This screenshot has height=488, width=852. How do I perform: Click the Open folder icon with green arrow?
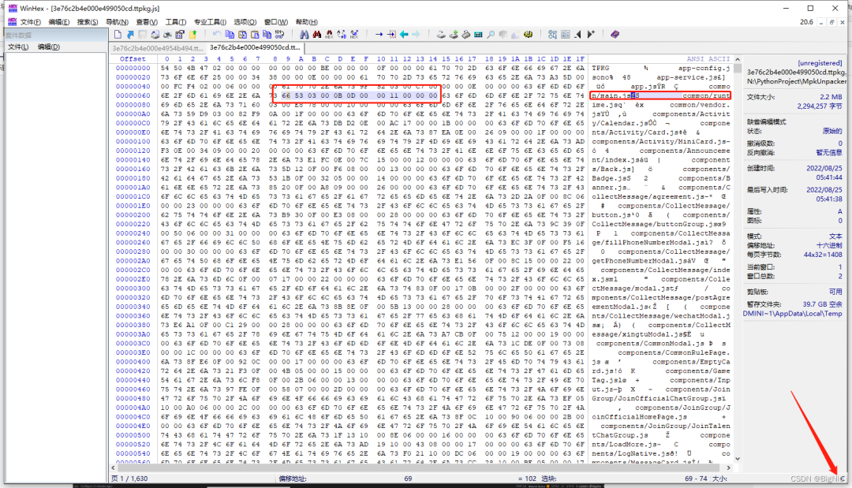[x=192, y=34]
